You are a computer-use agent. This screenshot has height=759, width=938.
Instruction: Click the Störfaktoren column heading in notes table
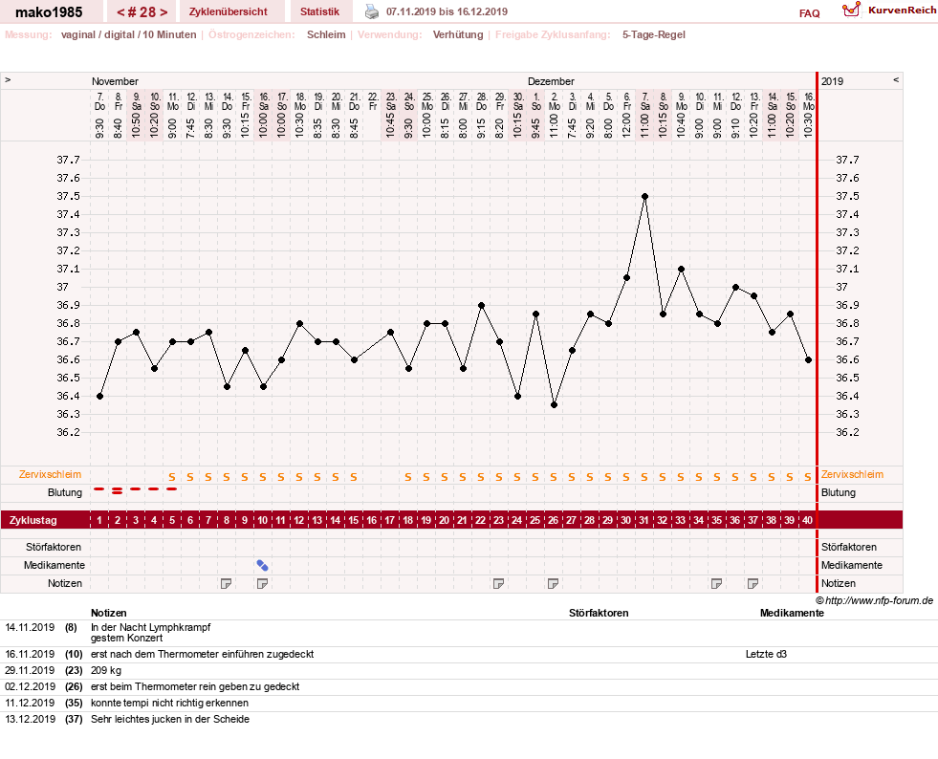(x=599, y=613)
